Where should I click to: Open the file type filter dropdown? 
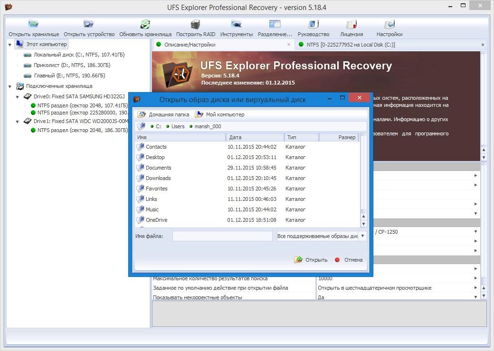coord(362,236)
